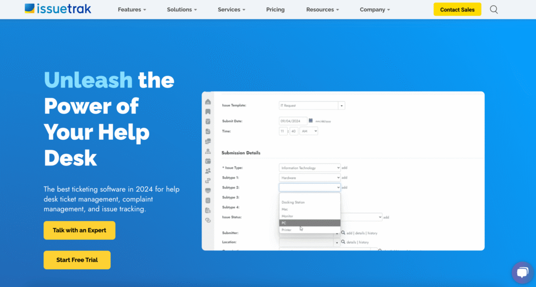Screen dimensions: 536x287
Task: Click Start Free Trial button
Action: point(77,260)
